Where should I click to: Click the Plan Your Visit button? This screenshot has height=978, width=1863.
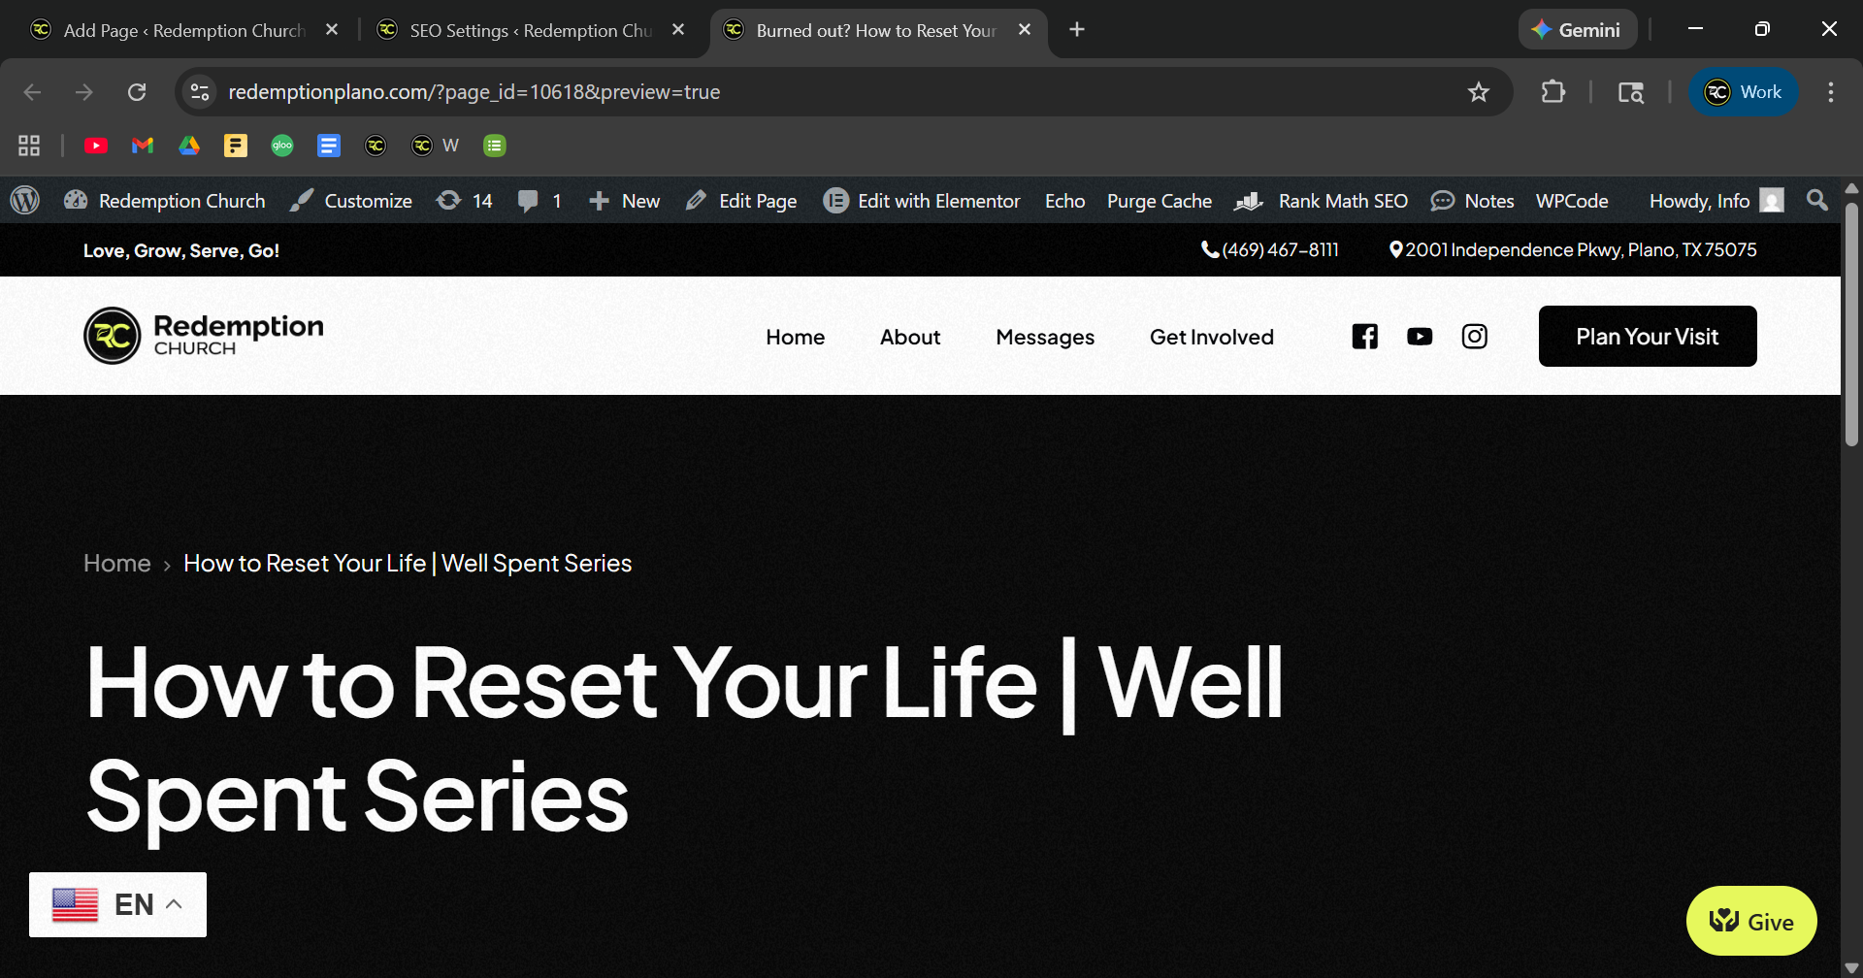coord(1647,337)
